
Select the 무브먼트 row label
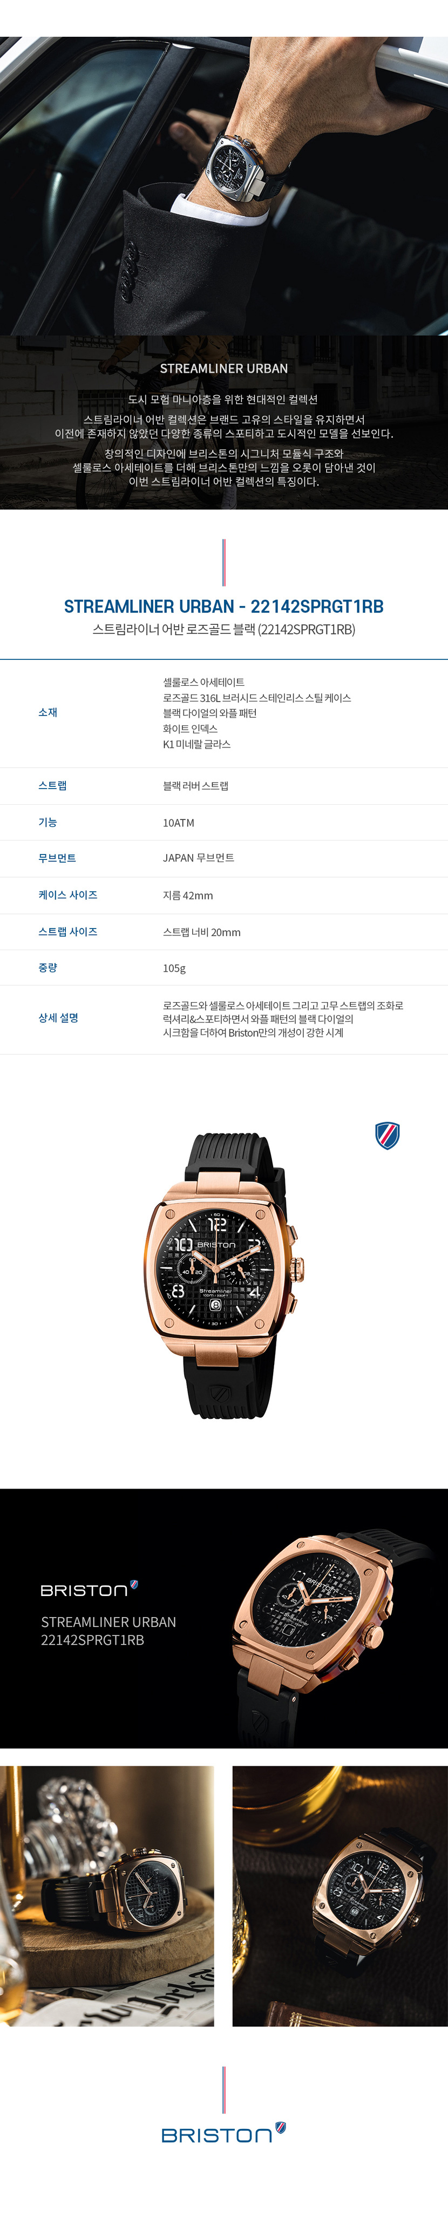tap(57, 858)
